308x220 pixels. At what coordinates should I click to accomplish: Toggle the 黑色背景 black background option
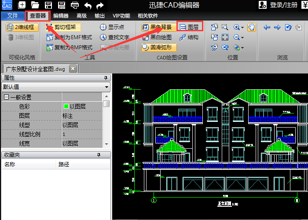pyautogui.click(x=157, y=27)
